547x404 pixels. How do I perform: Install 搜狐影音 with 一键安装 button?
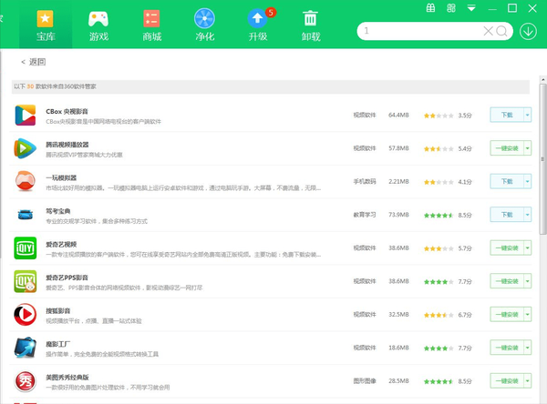coord(507,315)
